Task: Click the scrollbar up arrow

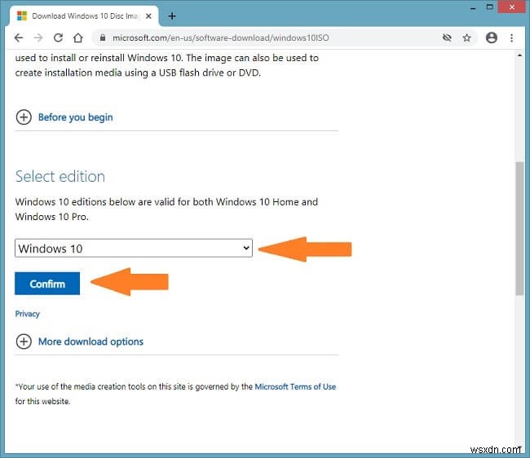Action: tap(519, 55)
